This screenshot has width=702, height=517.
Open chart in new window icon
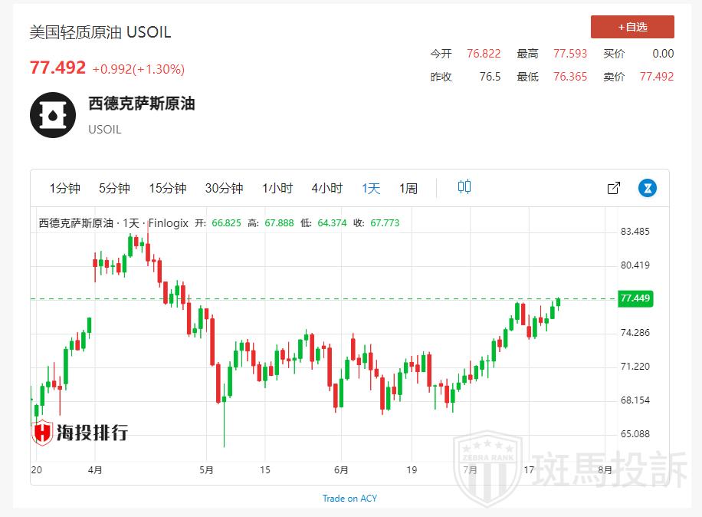coord(613,188)
